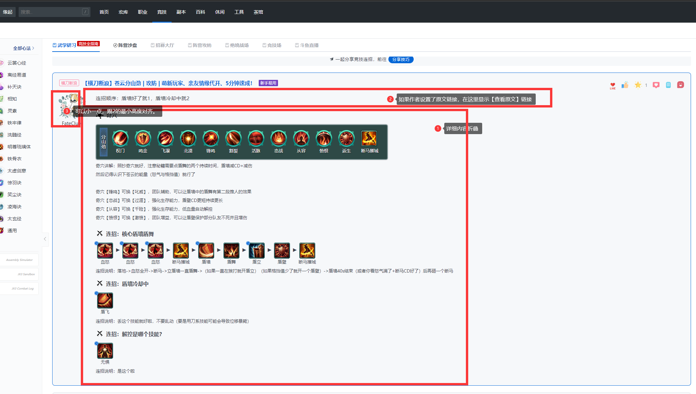
Task: Click the JX3 Sandbox link
Action: (26, 274)
